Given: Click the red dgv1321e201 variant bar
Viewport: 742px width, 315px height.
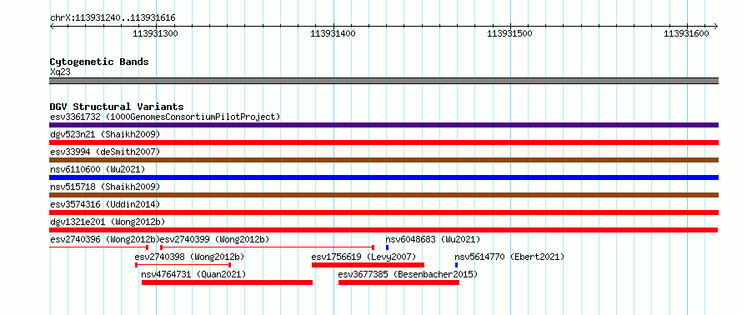Looking at the screenshot, I should [384, 230].
